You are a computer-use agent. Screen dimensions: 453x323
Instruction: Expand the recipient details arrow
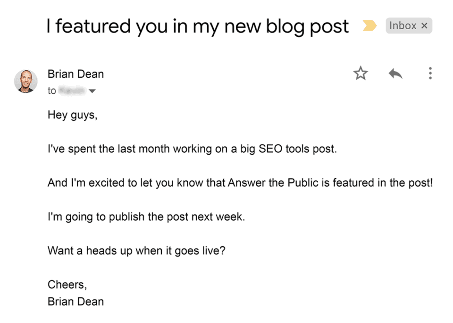[x=92, y=91]
